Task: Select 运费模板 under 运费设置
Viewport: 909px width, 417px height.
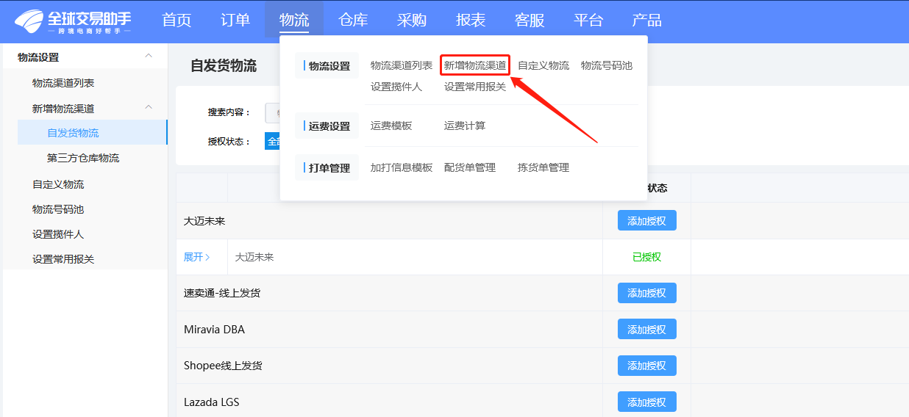Action: 391,126
